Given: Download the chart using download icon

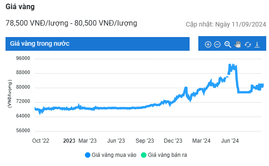Looking at the screenshot, I should tap(257, 45).
